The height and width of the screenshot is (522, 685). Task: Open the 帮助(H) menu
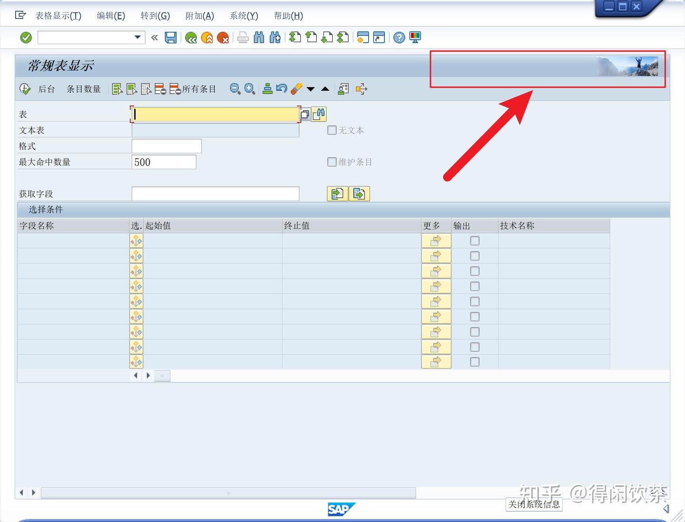[288, 16]
